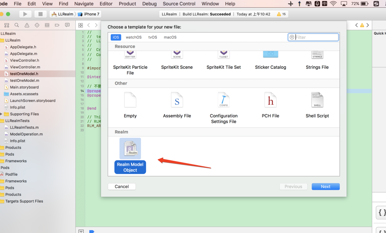Open the Product menu
The image size is (386, 233).
pos(127,4)
